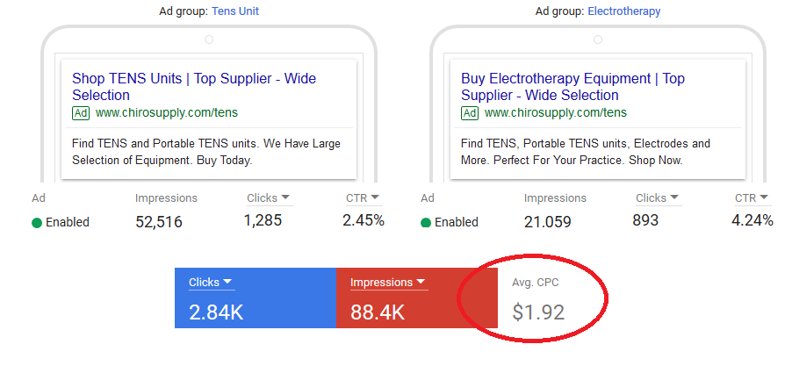Click chirosupply.com/tens URL in Tens Unit ad
Viewport: 792px width, 366px height.
(166, 113)
